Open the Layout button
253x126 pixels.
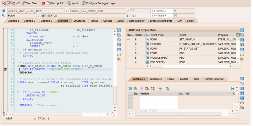tap(72, 3)
